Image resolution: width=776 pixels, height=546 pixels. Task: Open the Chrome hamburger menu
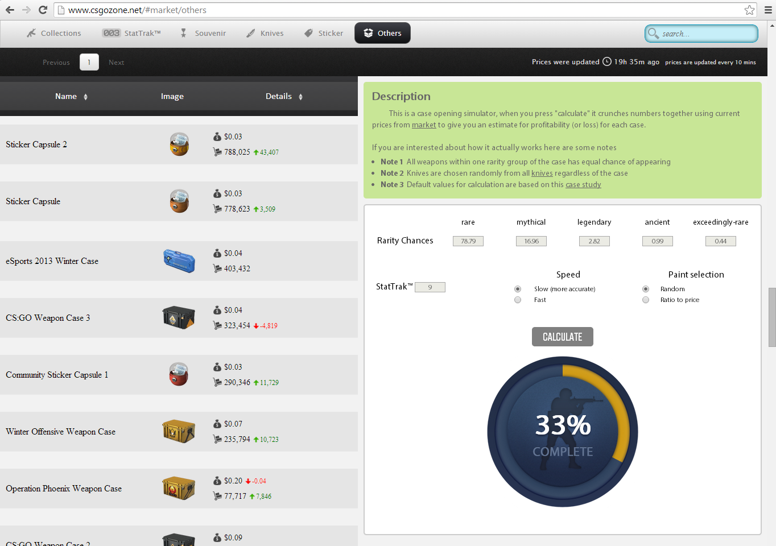pyautogui.click(x=768, y=10)
